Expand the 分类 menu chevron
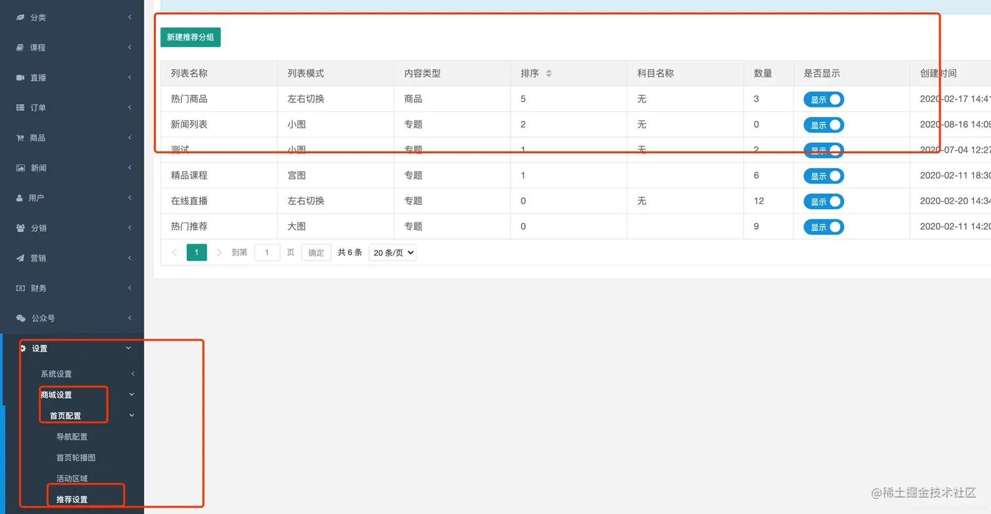This screenshot has width=991, height=514. click(130, 17)
